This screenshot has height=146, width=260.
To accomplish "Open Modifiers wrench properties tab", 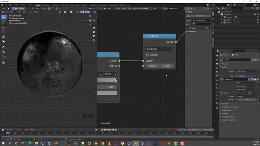I will pyautogui.click(x=217, y=84).
